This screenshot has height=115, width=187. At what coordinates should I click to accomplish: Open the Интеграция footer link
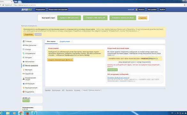coord(56,90)
